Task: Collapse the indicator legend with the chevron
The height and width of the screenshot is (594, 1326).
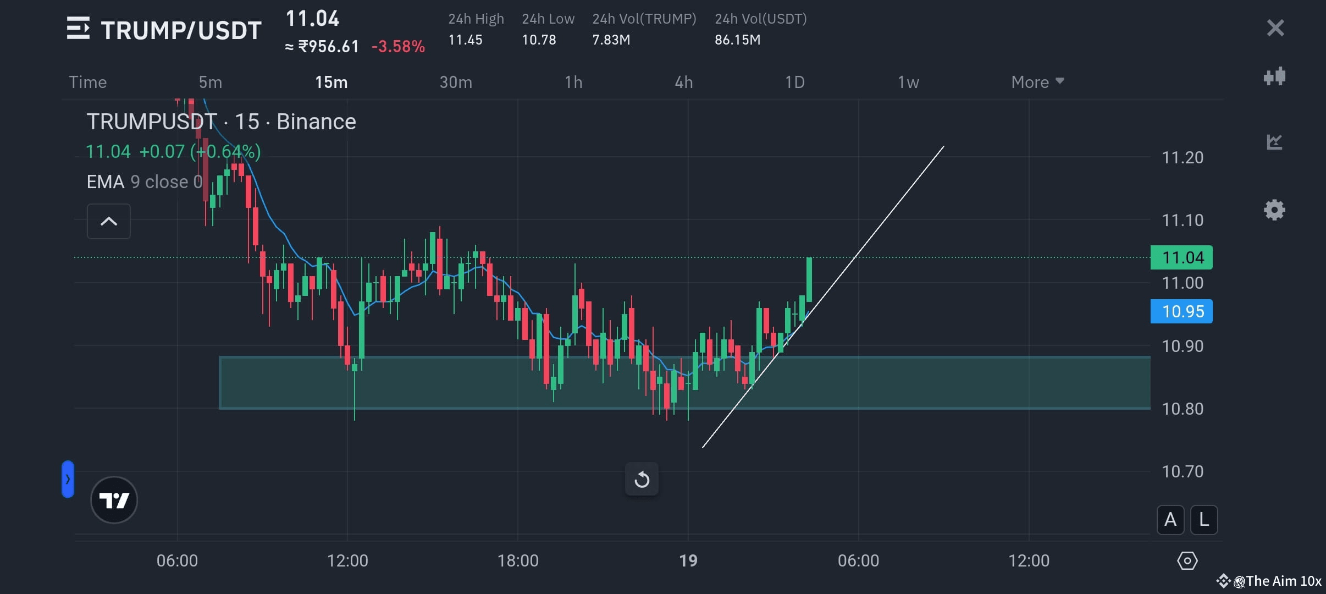Action: click(109, 221)
